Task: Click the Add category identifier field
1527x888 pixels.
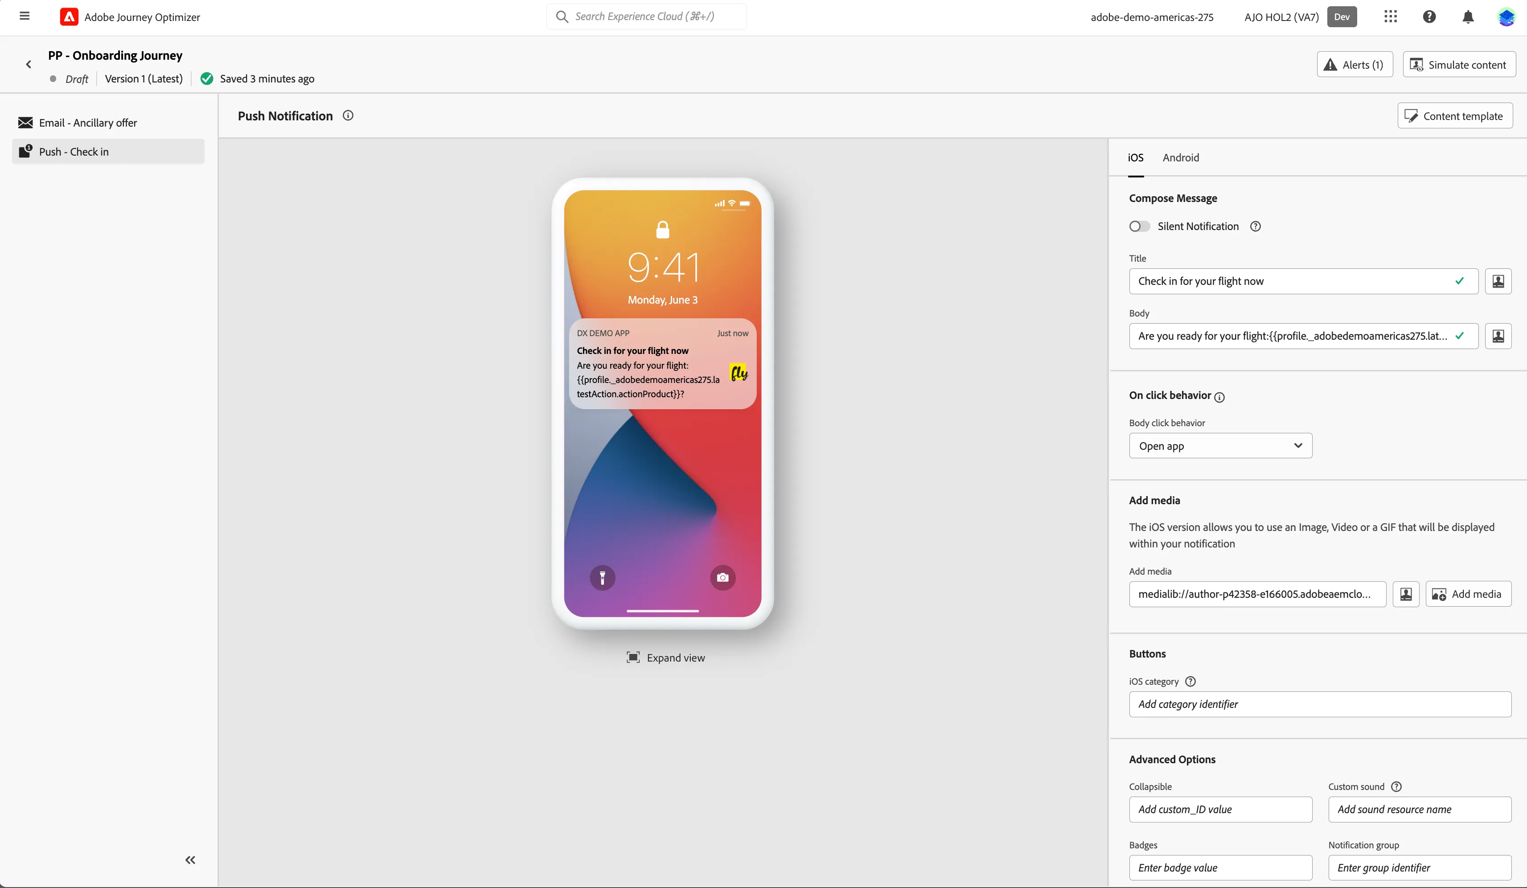Action: (1320, 704)
